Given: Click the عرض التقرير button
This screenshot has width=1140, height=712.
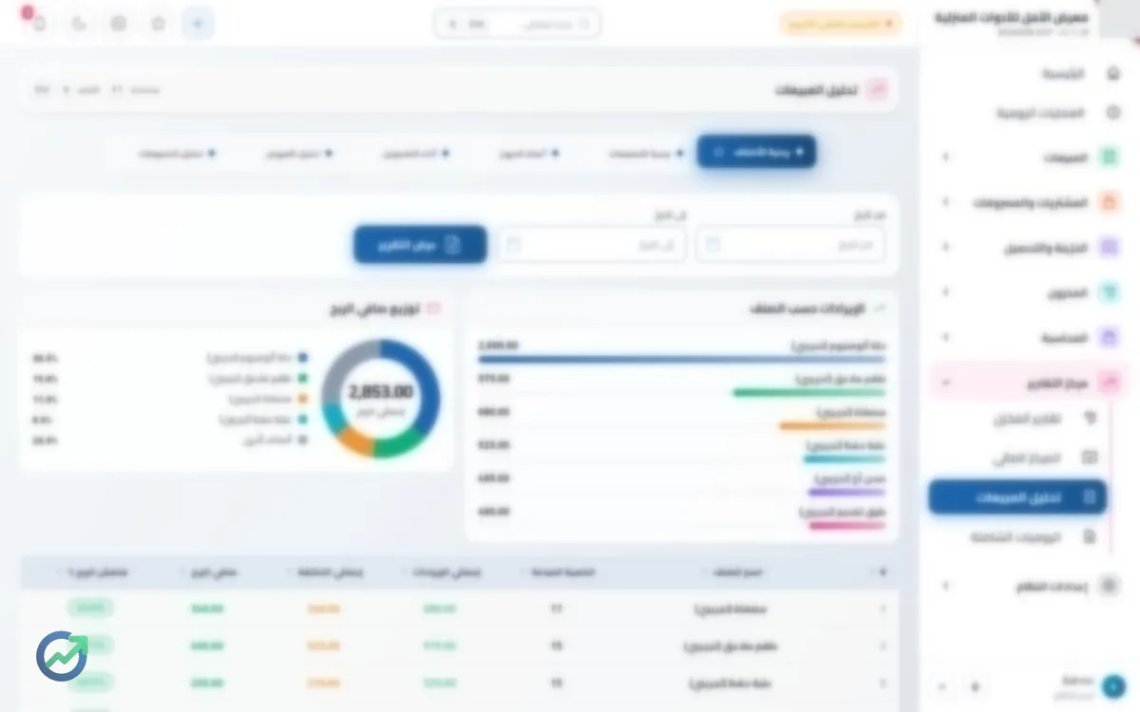Looking at the screenshot, I should pos(420,245).
